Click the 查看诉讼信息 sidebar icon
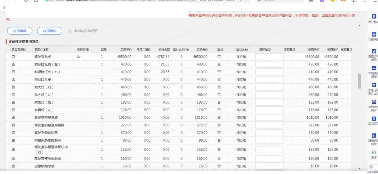 (374, 136)
